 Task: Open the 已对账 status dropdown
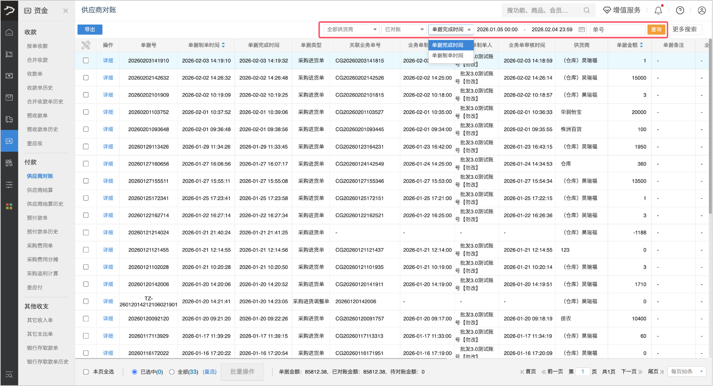point(404,30)
